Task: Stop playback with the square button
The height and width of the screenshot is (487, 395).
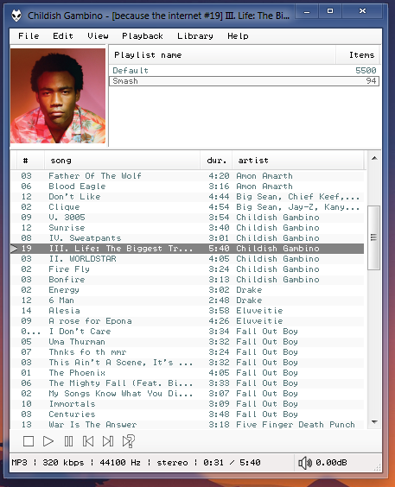Action: pos(29,441)
